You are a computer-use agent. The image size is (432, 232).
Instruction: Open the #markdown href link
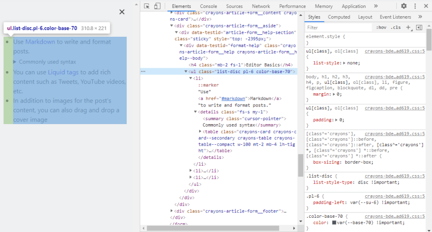pos(233,99)
